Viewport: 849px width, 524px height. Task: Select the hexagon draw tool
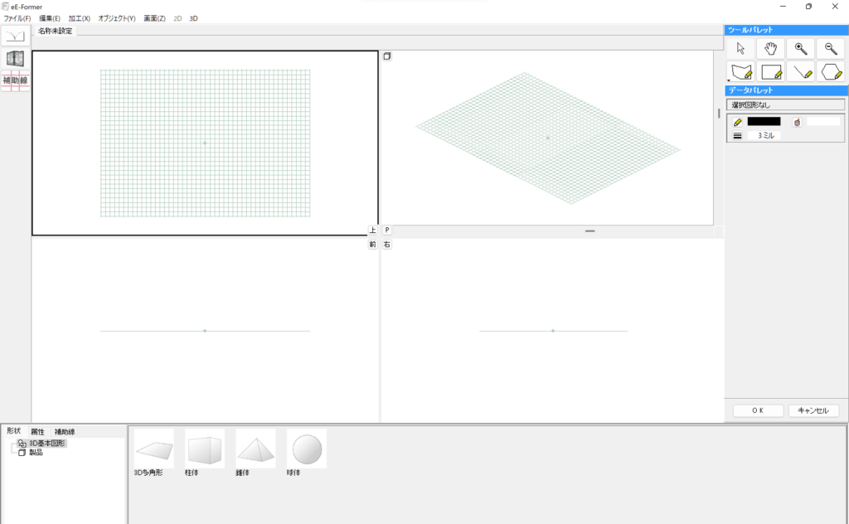click(x=830, y=72)
